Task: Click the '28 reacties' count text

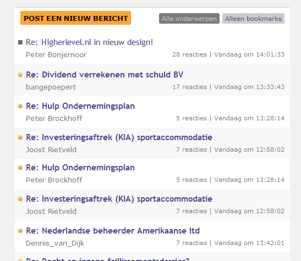Action: tap(190, 54)
